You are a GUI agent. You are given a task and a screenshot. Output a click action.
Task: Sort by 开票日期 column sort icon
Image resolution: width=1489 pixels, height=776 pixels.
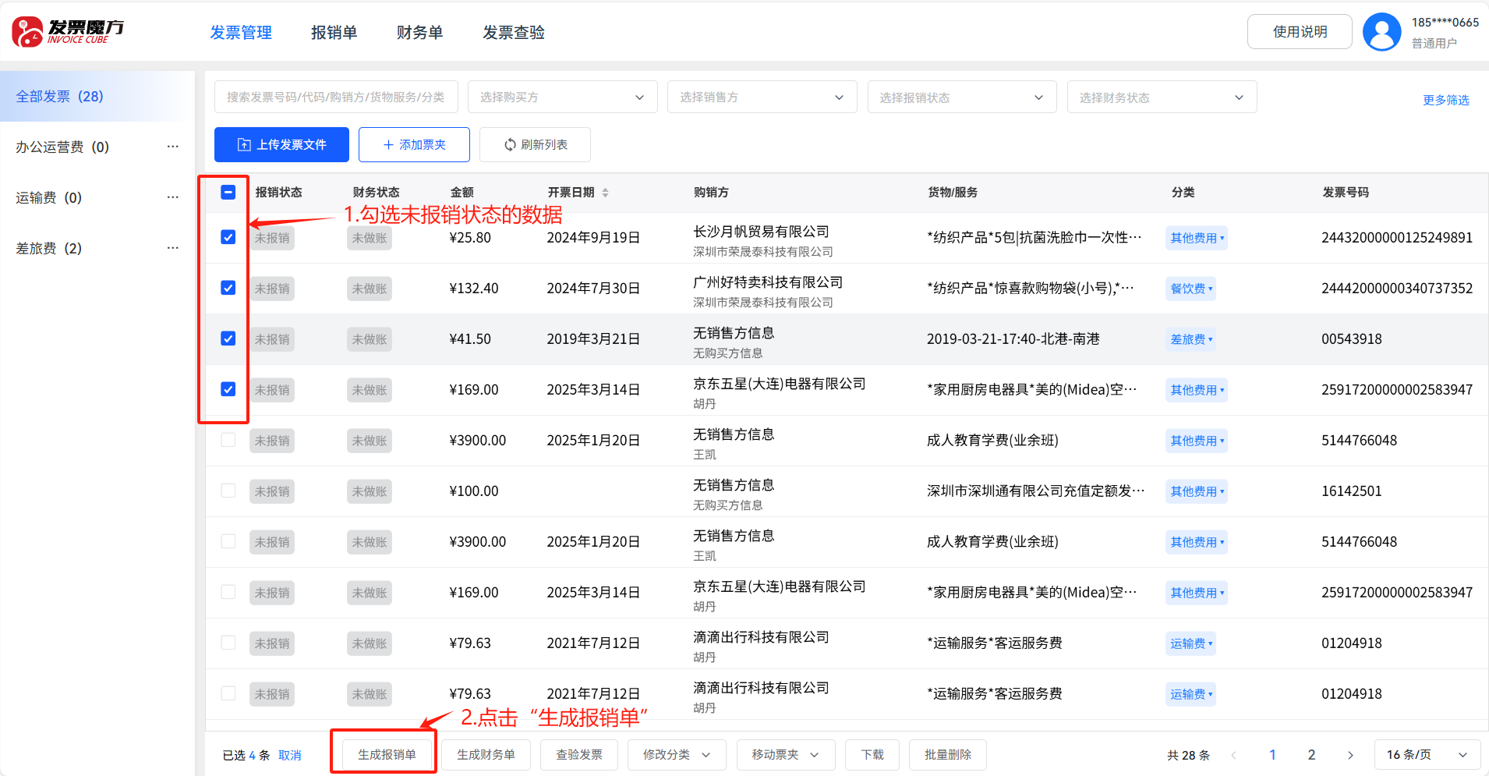coord(605,193)
